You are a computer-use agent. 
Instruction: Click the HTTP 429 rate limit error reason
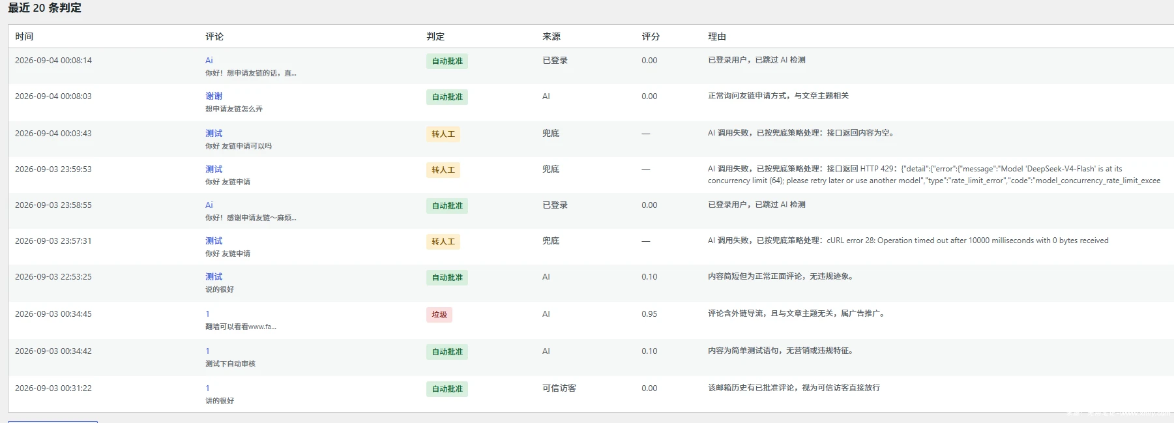pos(934,175)
